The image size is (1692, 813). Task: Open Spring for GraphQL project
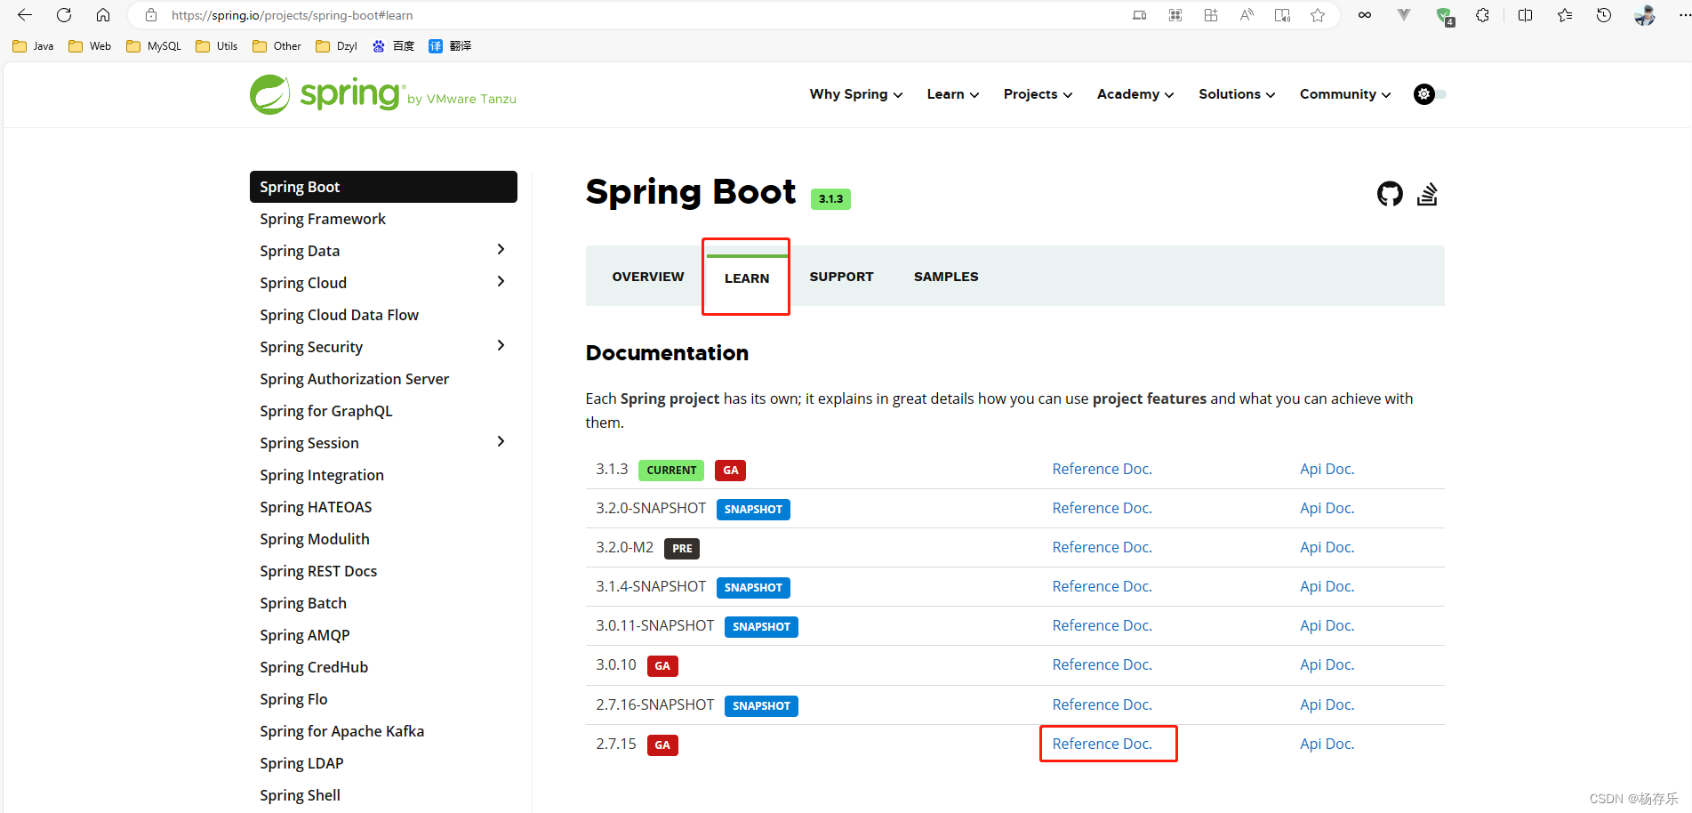326,411
